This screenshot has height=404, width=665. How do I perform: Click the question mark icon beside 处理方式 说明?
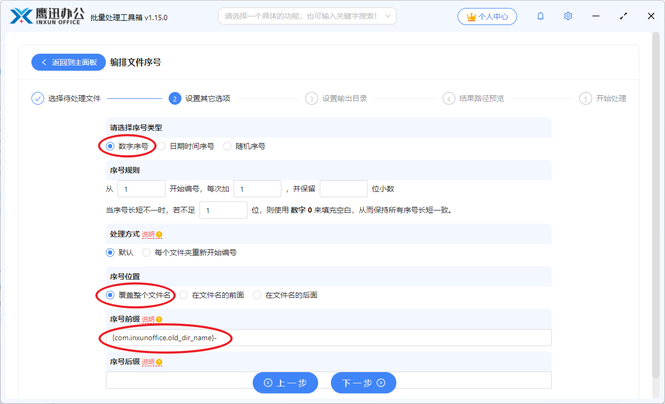(x=158, y=234)
